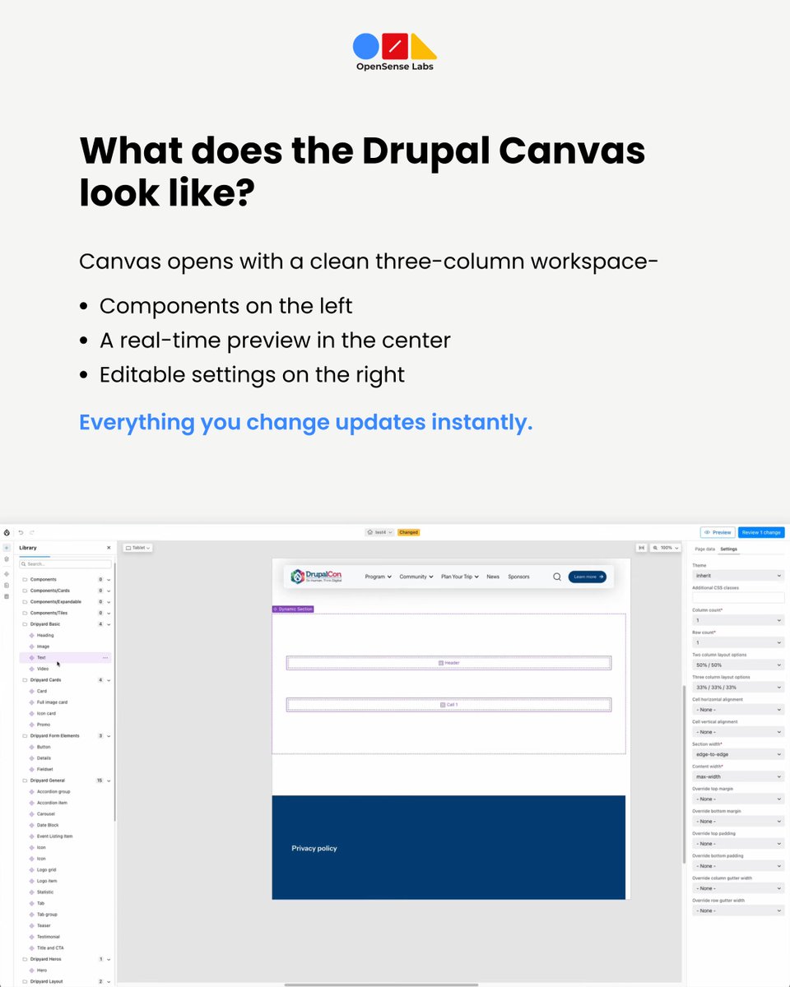Focus the Library search field
The image size is (790, 987).
pos(66,564)
